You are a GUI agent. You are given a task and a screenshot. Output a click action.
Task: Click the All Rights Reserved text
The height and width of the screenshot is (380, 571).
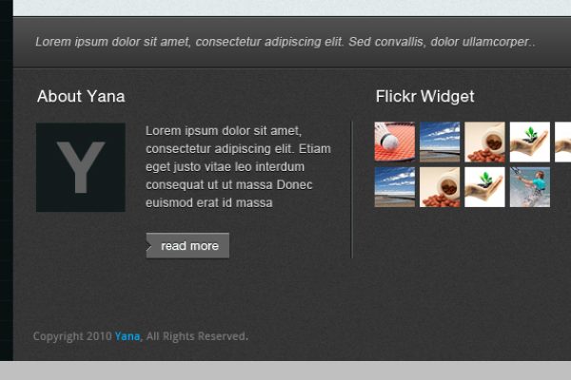coord(197,336)
